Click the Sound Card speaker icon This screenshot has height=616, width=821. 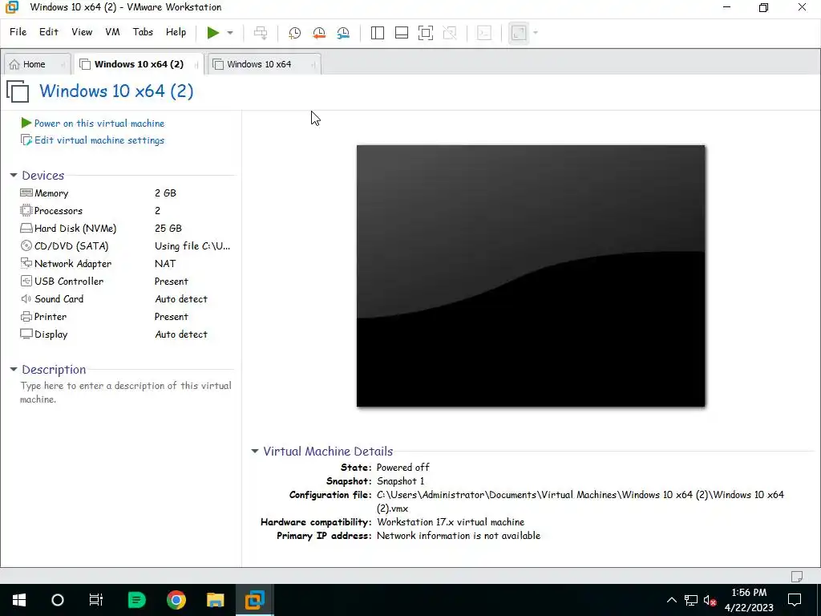(26, 298)
